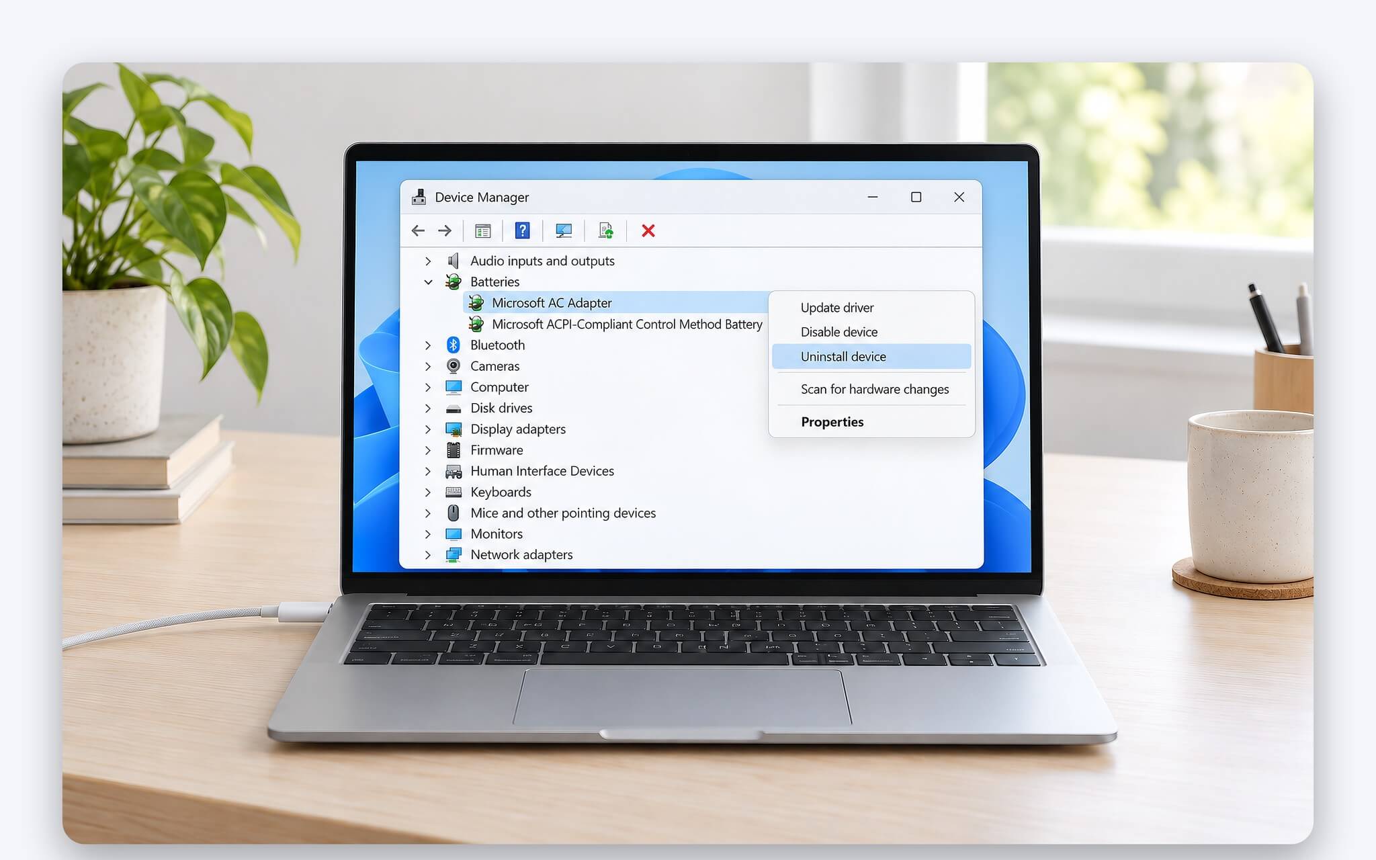Image resolution: width=1376 pixels, height=860 pixels.
Task: Expand the Display adapters chevron
Action: 428,429
